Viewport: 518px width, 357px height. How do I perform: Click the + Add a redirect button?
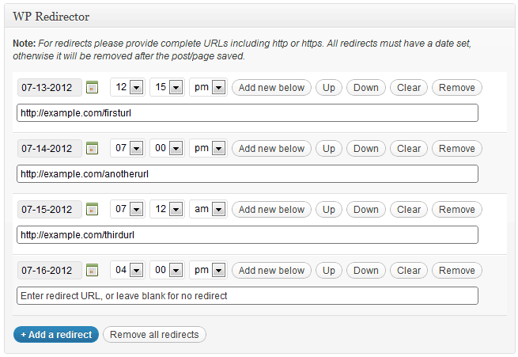coord(56,335)
